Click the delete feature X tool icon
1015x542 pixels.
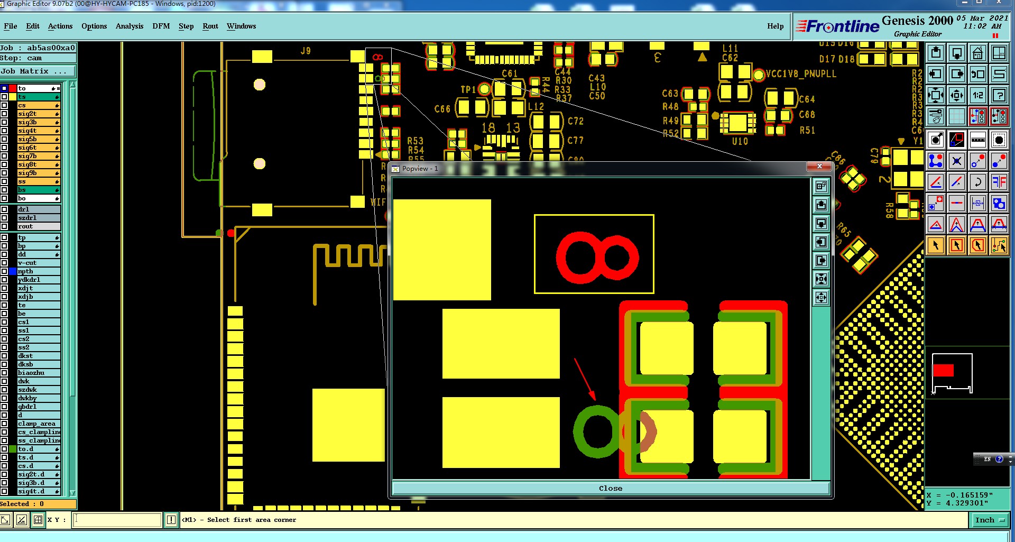point(957,161)
